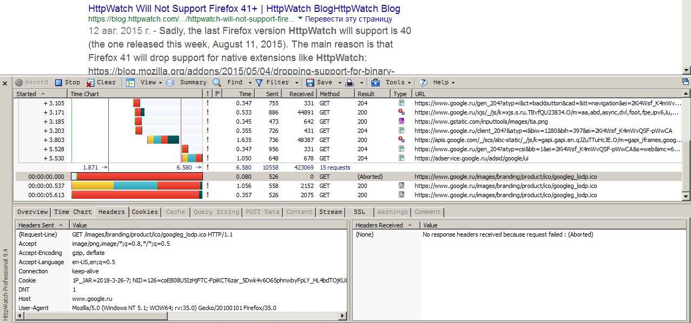This screenshot has height=323, width=691.
Task: Select the User-Agent header row
Action: point(181,308)
